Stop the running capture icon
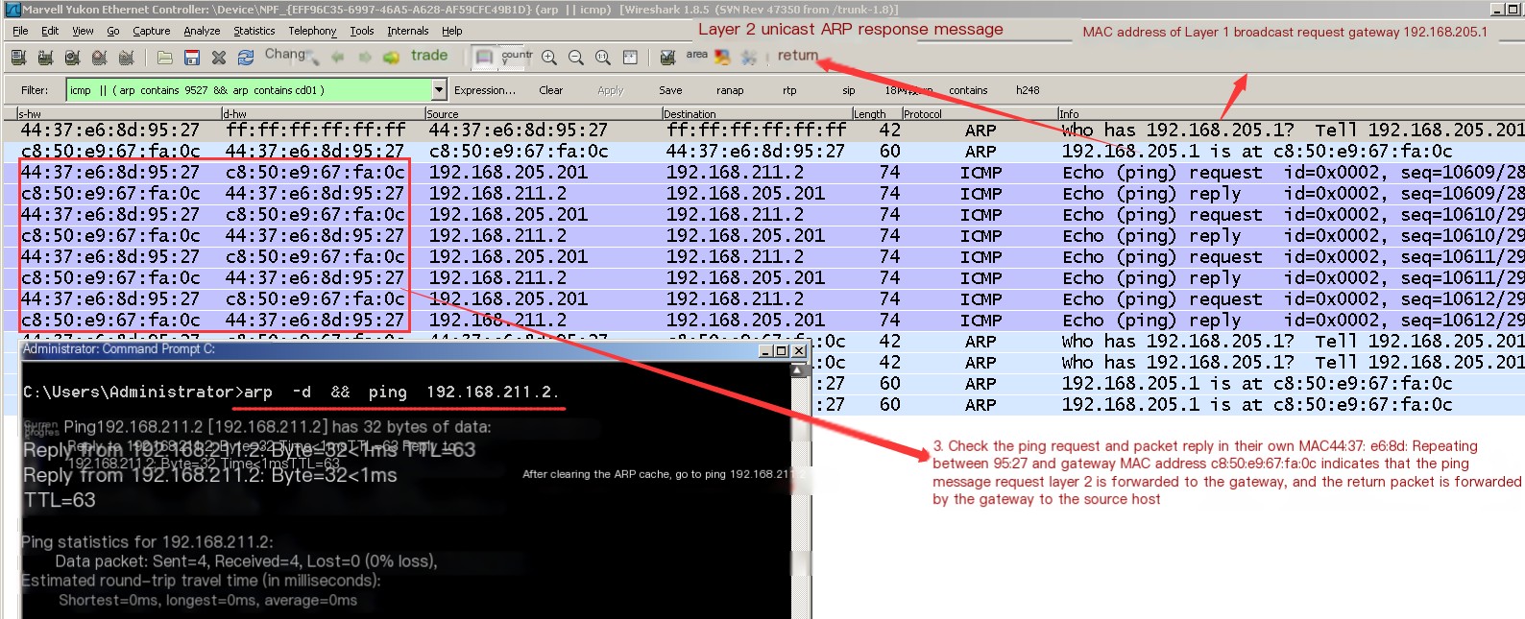Image resolution: width=1525 pixels, height=619 pixels. click(99, 58)
